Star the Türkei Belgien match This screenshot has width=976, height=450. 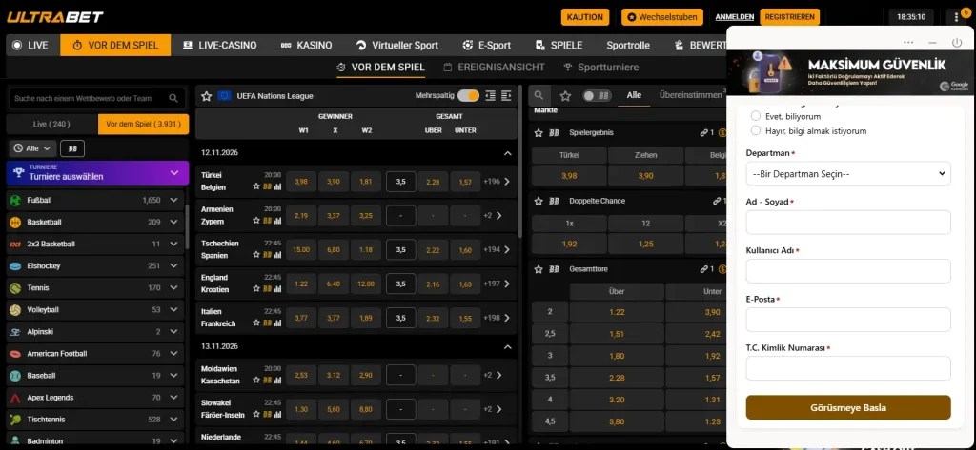point(255,186)
